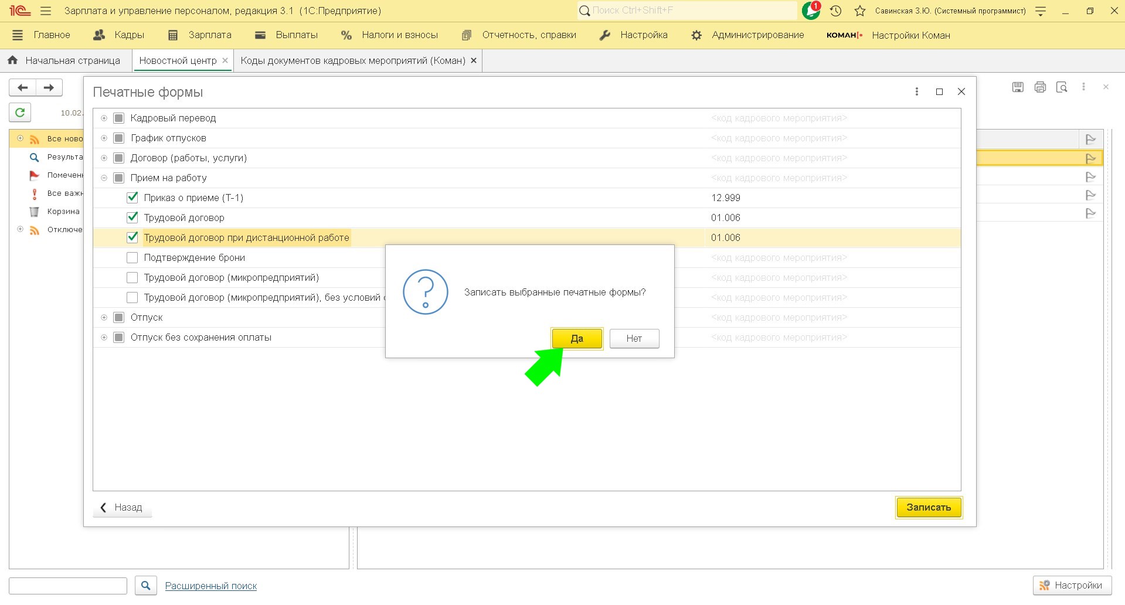Open the Зарплата menu
Viewport: 1125px width, 605px height.
(x=200, y=35)
